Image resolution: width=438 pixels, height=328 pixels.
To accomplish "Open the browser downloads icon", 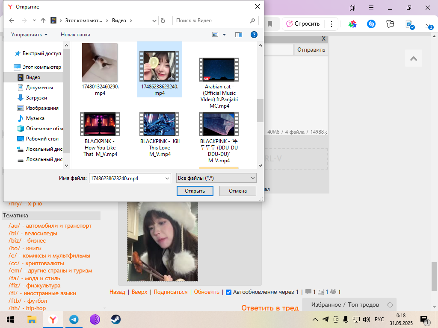I will coord(428,25).
